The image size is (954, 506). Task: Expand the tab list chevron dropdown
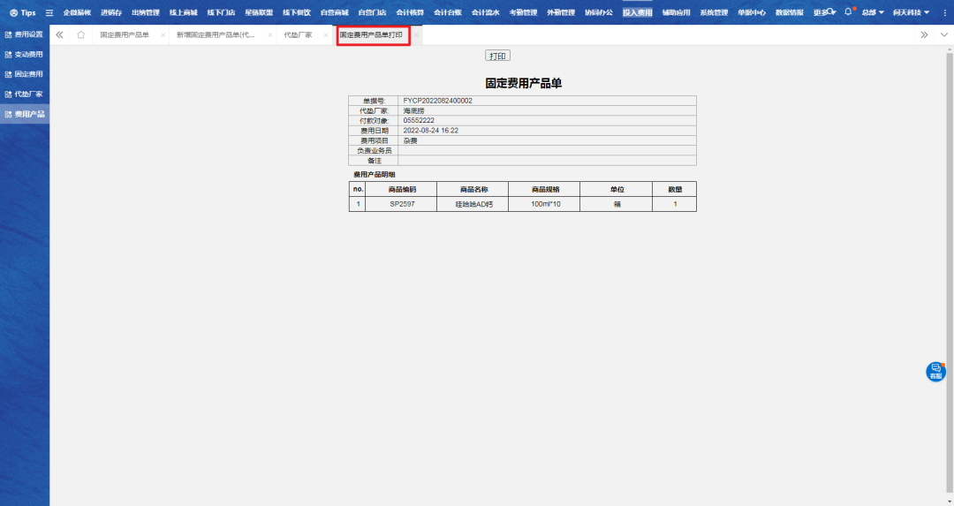point(943,34)
